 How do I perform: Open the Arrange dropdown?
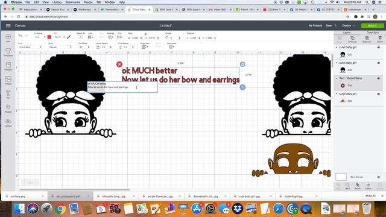click(x=110, y=37)
